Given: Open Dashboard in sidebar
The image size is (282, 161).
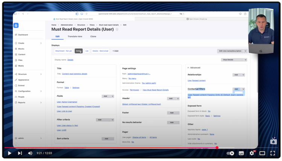Looking at the screenshot, I should point(23,35).
